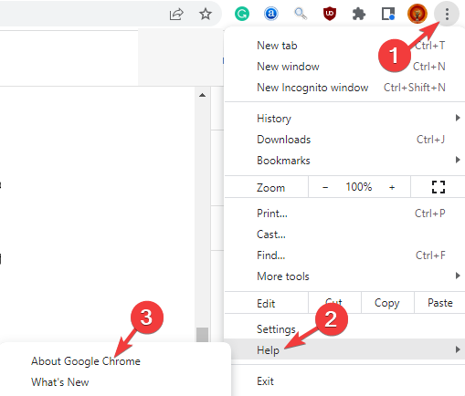Expand the Help submenu
This screenshot has width=465, height=396.
[x=344, y=349]
